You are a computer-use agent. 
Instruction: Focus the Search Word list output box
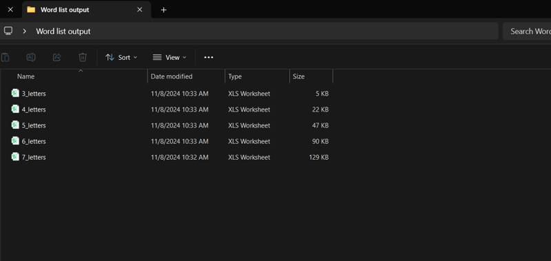click(x=527, y=31)
